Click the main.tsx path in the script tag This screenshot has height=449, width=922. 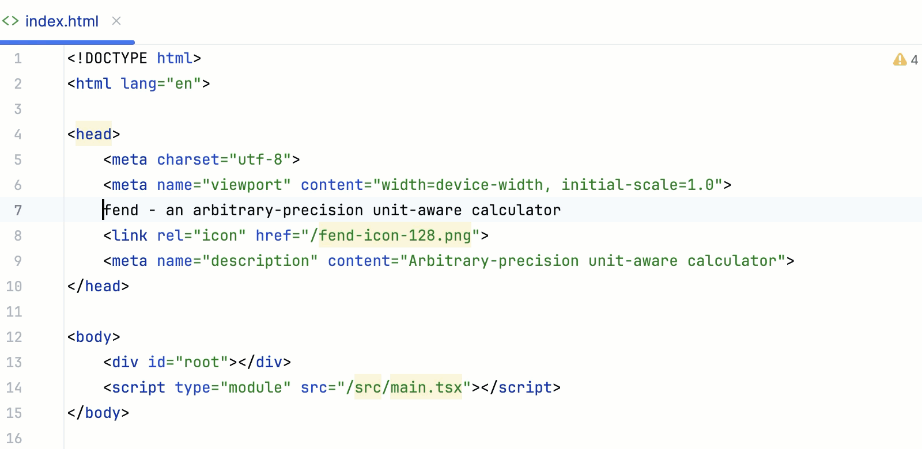point(425,387)
